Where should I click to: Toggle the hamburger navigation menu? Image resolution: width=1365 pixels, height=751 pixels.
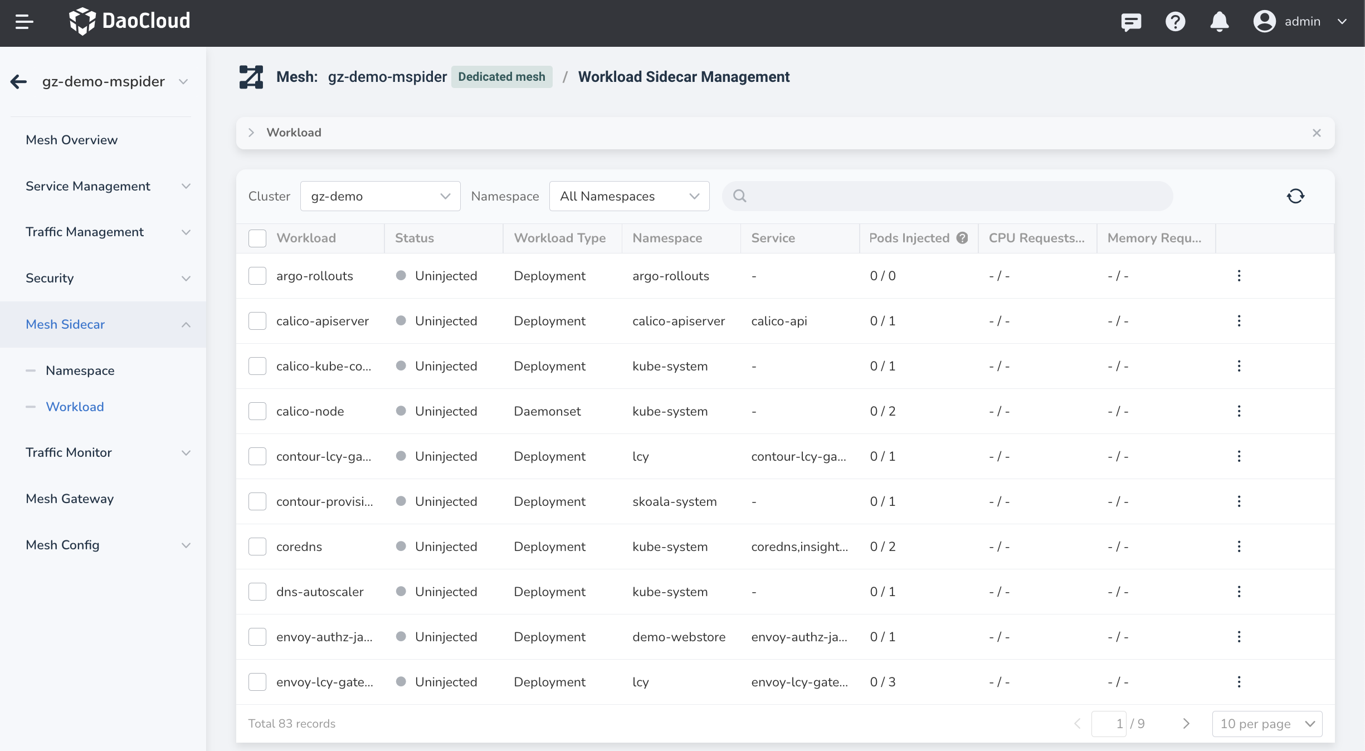pyautogui.click(x=24, y=22)
